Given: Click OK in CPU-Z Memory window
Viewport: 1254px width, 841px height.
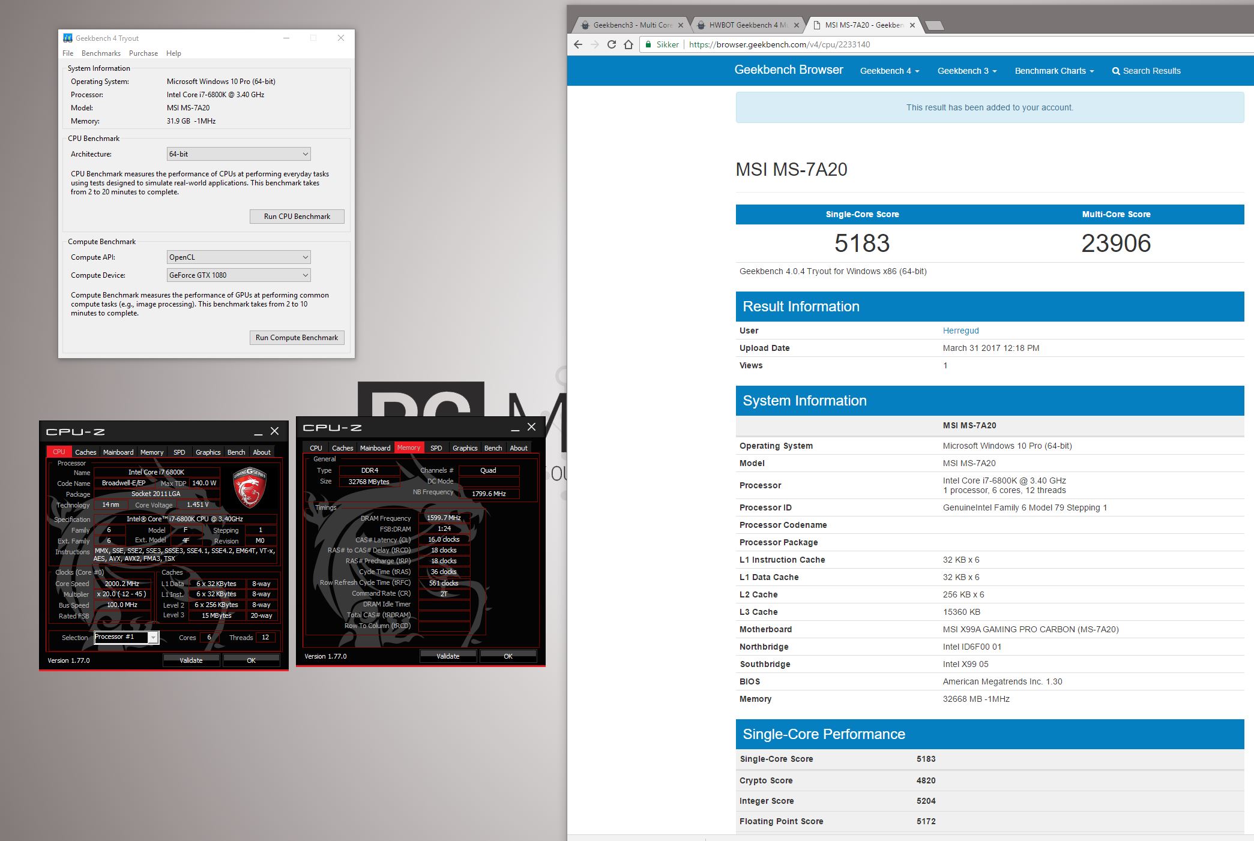Looking at the screenshot, I should pyautogui.click(x=508, y=656).
